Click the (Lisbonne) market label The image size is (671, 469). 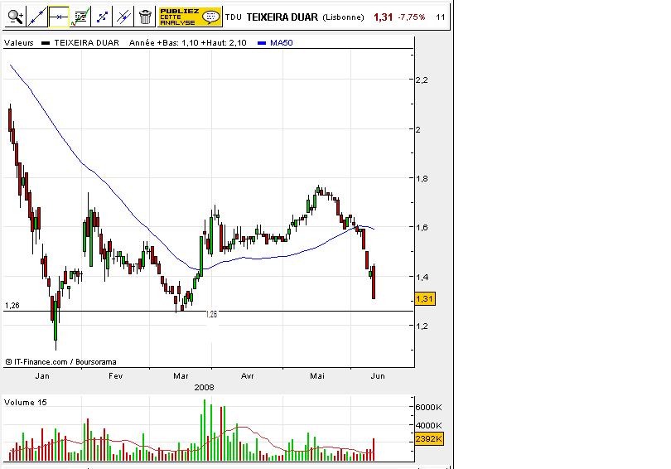[343, 17]
